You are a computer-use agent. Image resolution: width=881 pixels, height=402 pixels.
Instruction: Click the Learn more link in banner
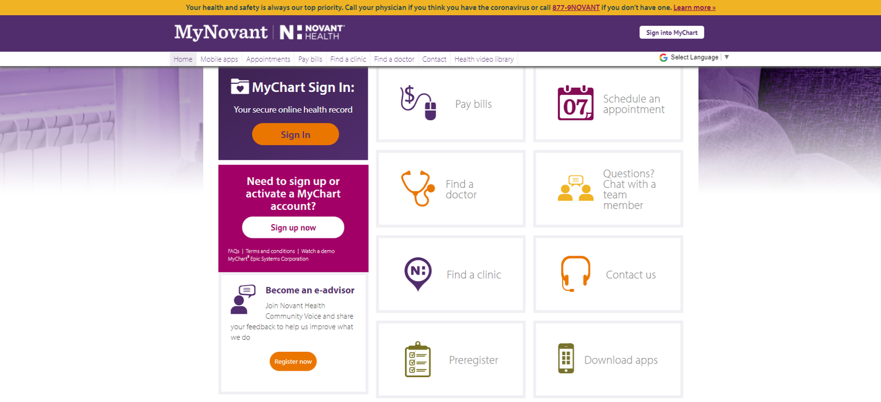pos(694,8)
